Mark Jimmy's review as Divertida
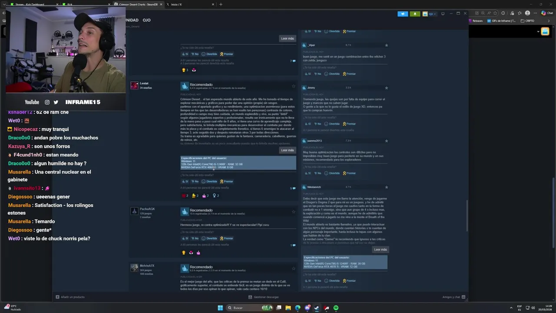 pos(332,124)
